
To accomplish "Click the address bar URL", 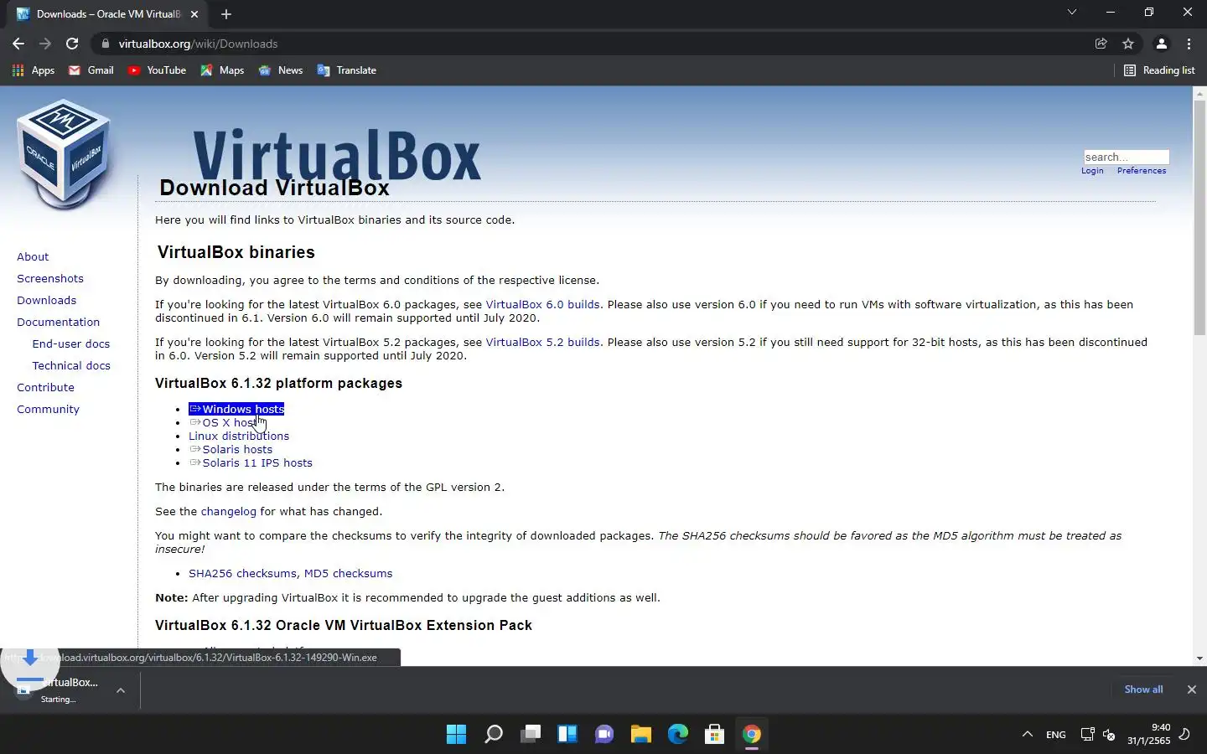I will 198,44.
